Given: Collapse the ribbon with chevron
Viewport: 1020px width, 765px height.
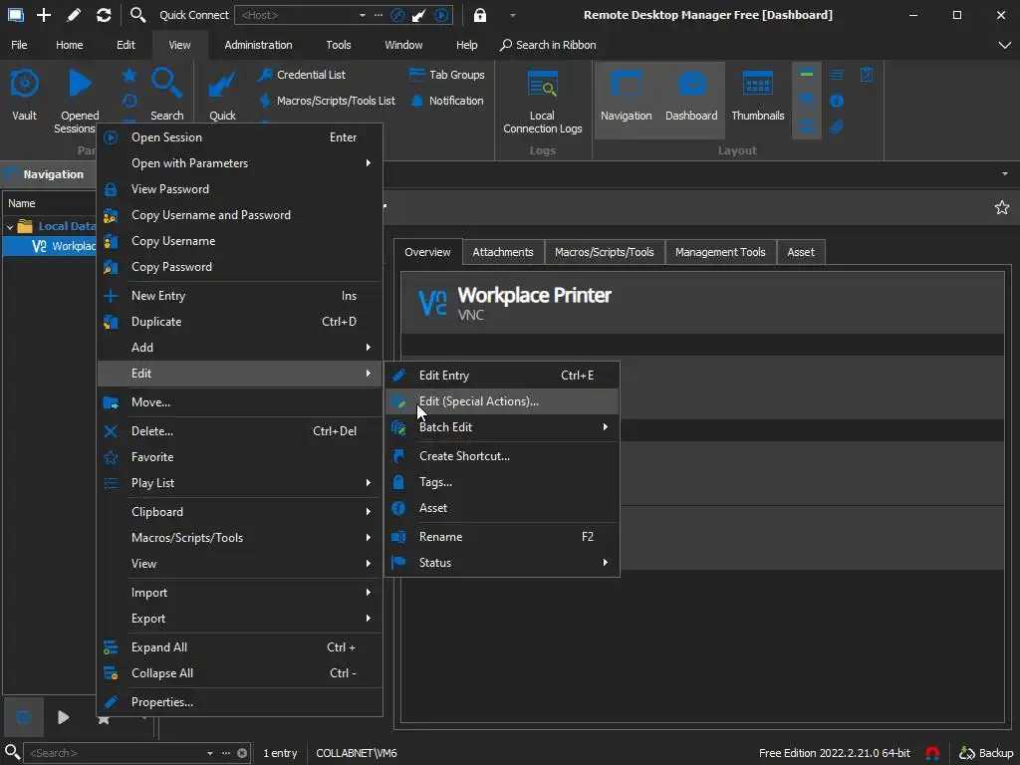Looking at the screenshot, I should (1004, 45).
